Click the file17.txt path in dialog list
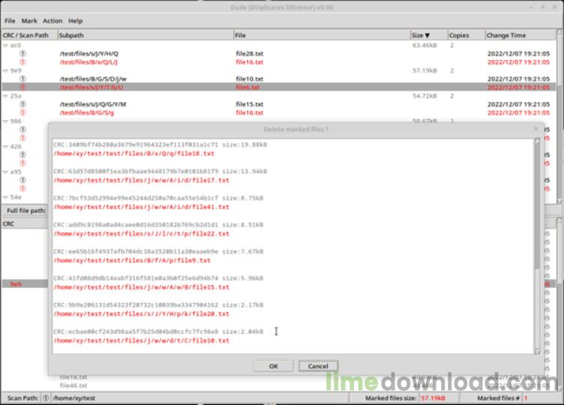The width and height of the screenshot is (564, 405). point(141,180)
